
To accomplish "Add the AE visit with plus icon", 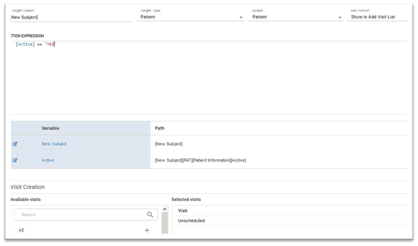I will [x=147, y=230].
